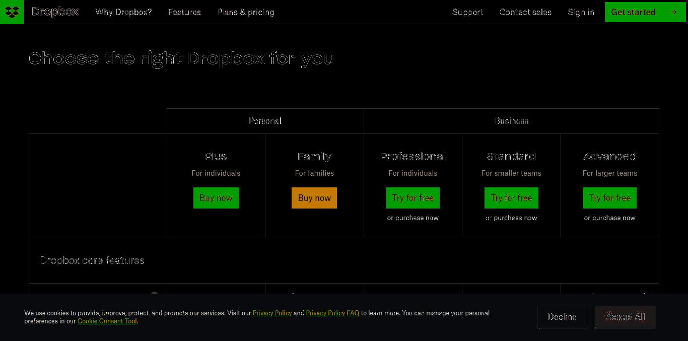Go to Support
This screenshot has height=341, width=688.
click(467, 12)
